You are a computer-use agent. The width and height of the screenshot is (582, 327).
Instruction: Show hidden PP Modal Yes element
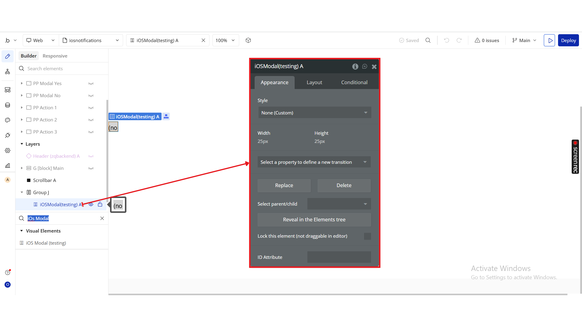tap(91, 84)
